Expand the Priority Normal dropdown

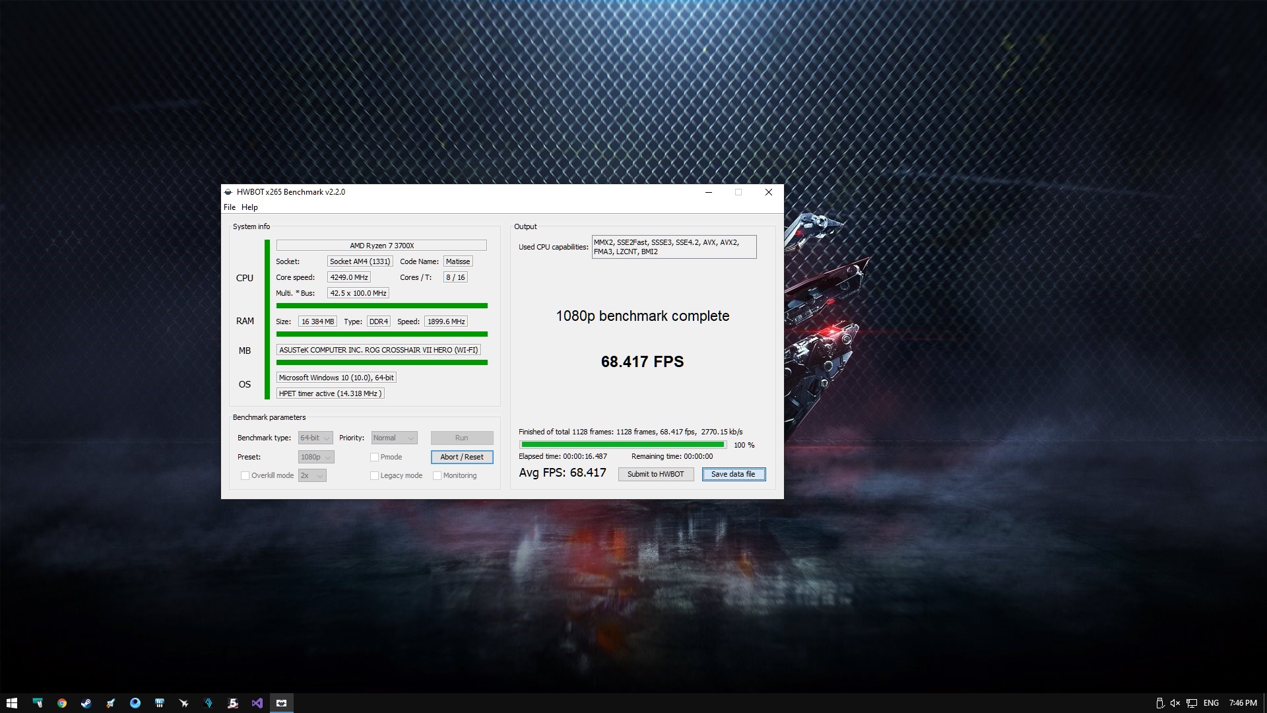(394, 438)
